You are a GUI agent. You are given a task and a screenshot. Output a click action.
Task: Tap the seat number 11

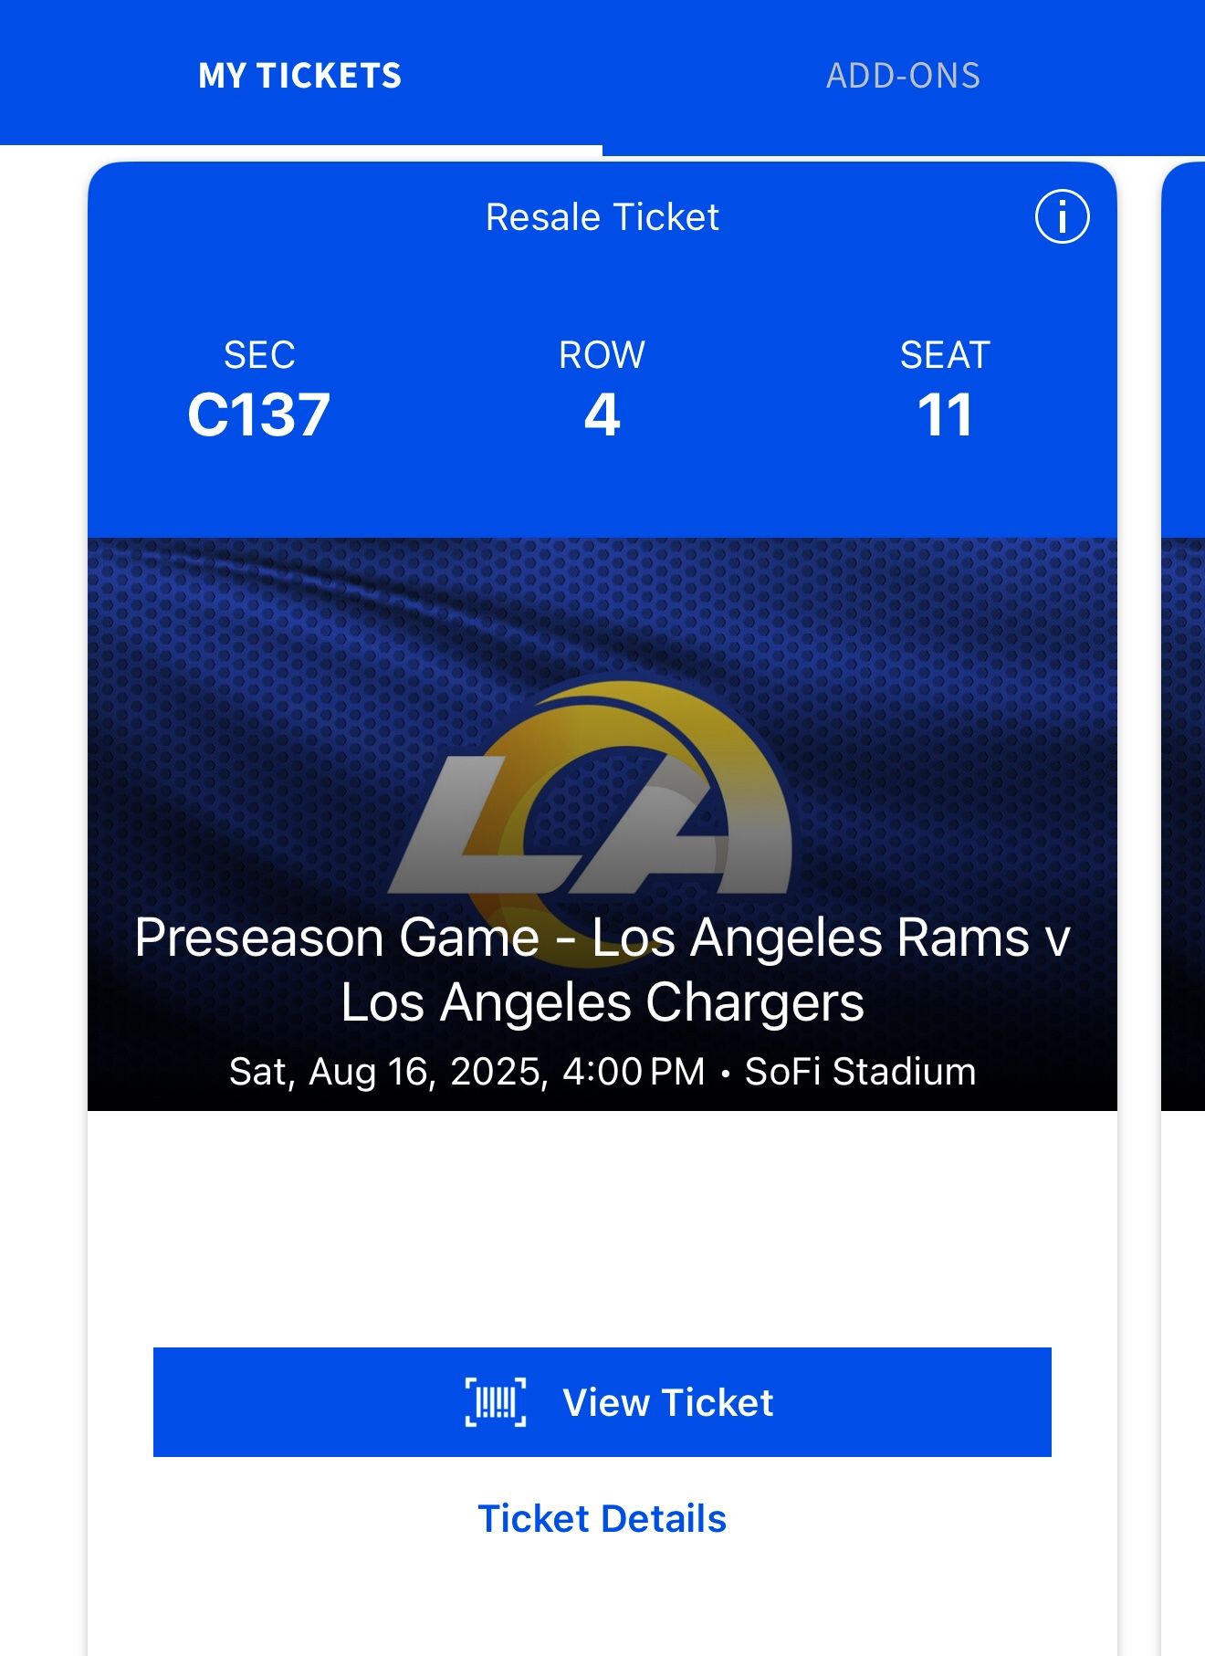click(945, 415)
